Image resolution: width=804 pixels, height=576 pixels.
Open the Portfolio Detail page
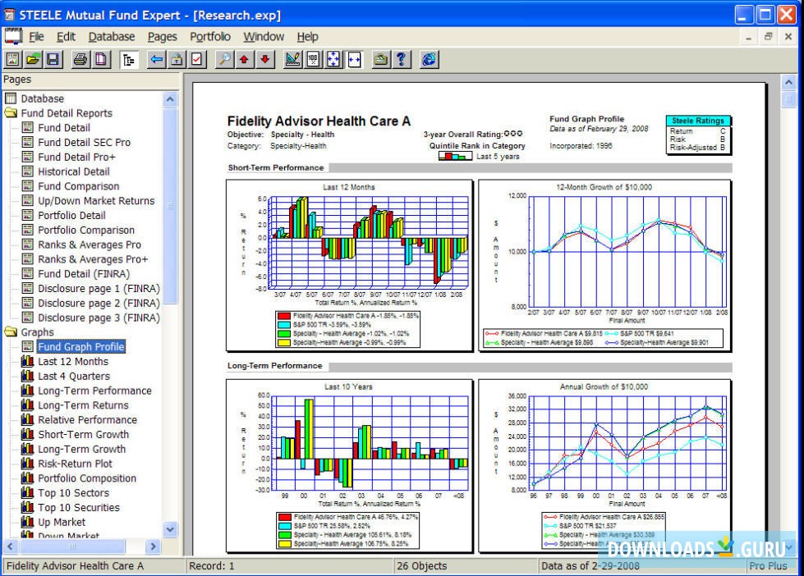tap(71, 215)
